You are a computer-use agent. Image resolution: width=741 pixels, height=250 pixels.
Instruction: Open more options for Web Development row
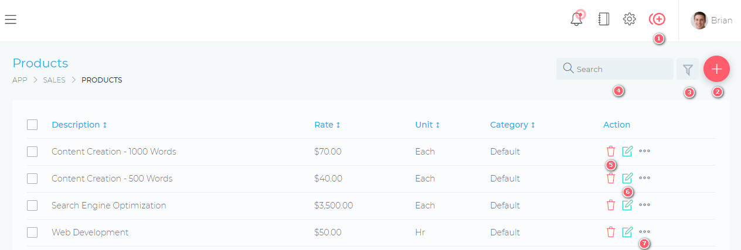[x=644, y=232]
